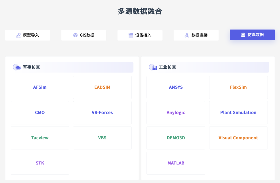Open the 数据连接 tab
The height and width of the screenshot is (183, 280).
click(196, 35)
